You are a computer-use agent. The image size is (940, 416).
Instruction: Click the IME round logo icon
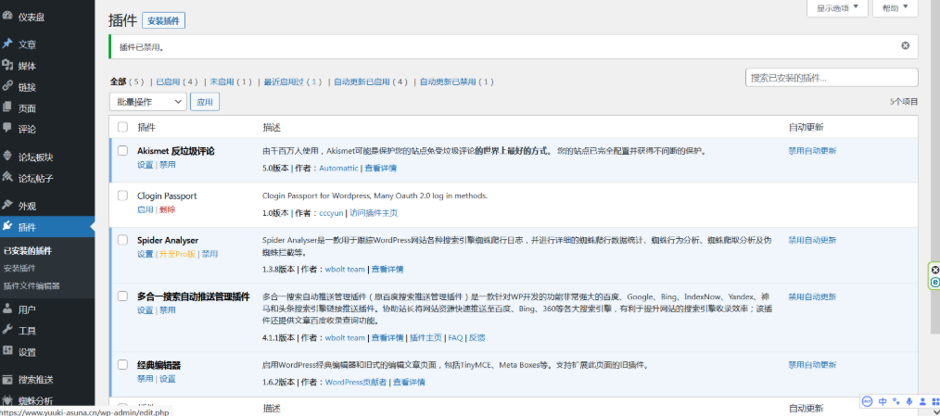pos(868,401)
